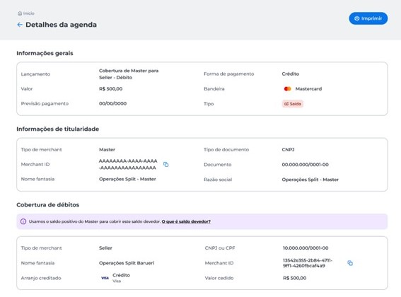
Task: Select the date 00/00/0000
Action: (112, 104)
